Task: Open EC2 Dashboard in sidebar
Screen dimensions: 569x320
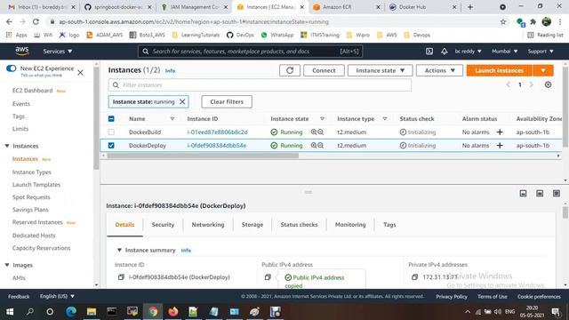Action: coord(32,91)
